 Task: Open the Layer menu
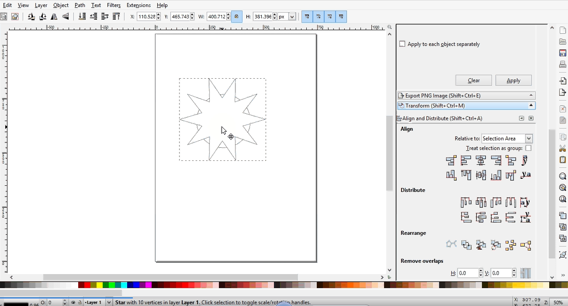click(x=41, y=5)
